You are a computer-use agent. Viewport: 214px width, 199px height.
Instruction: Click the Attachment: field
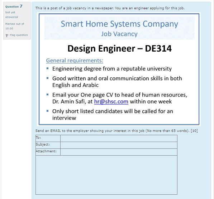pos(119,152)
